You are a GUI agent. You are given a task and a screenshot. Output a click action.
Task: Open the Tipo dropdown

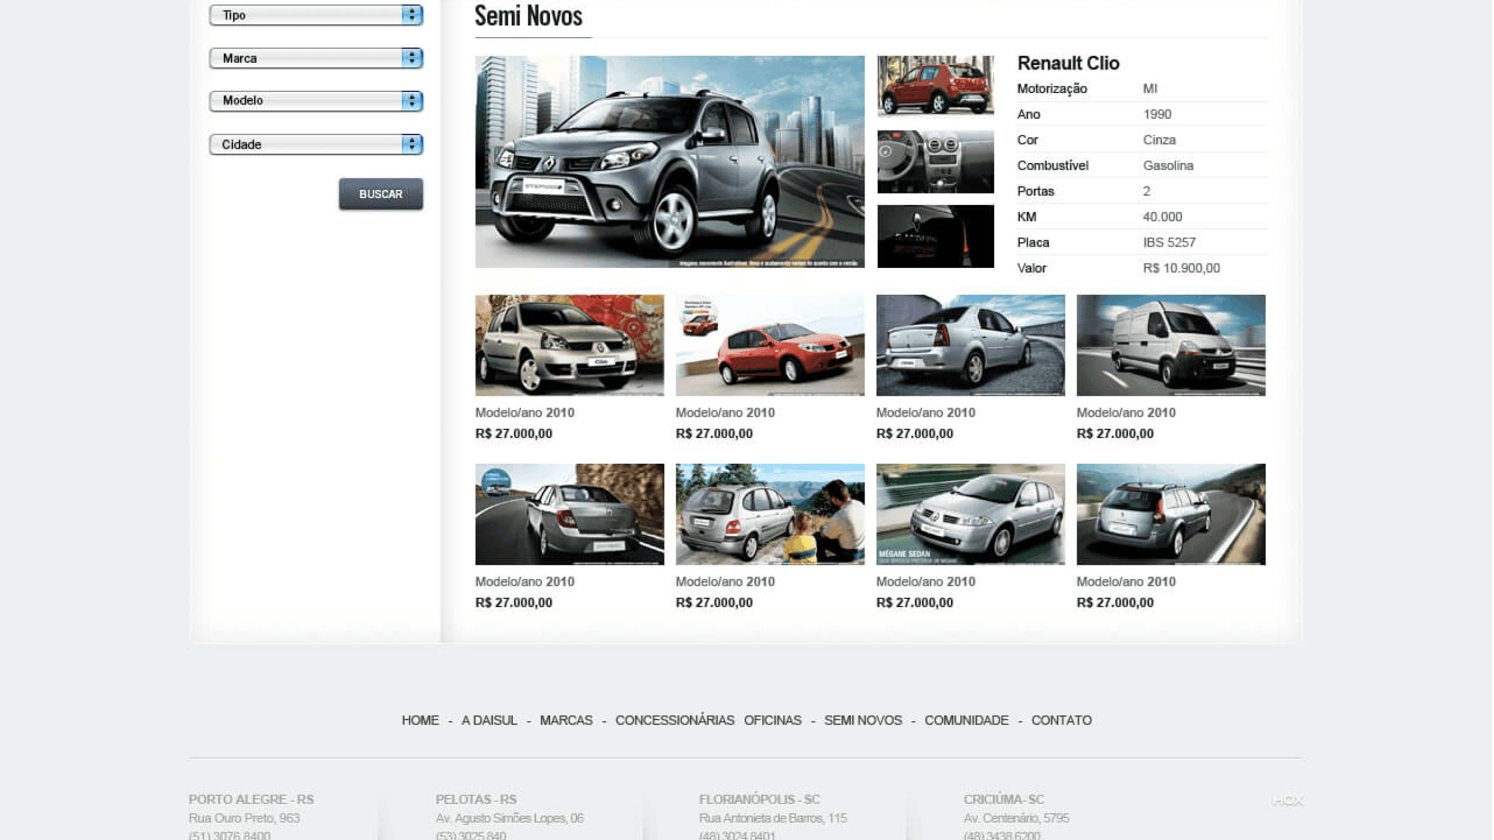(x=316, y=15)
